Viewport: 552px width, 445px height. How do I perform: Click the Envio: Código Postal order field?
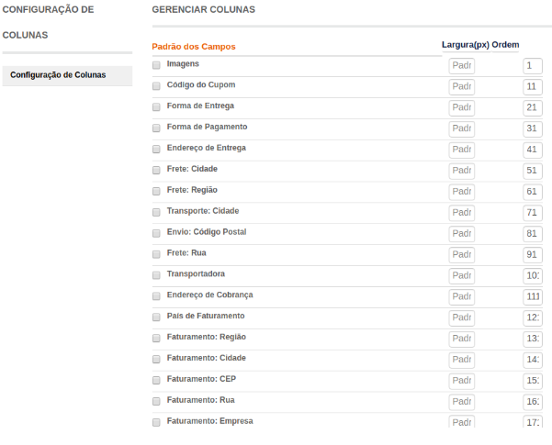click(x=532, y=234)
